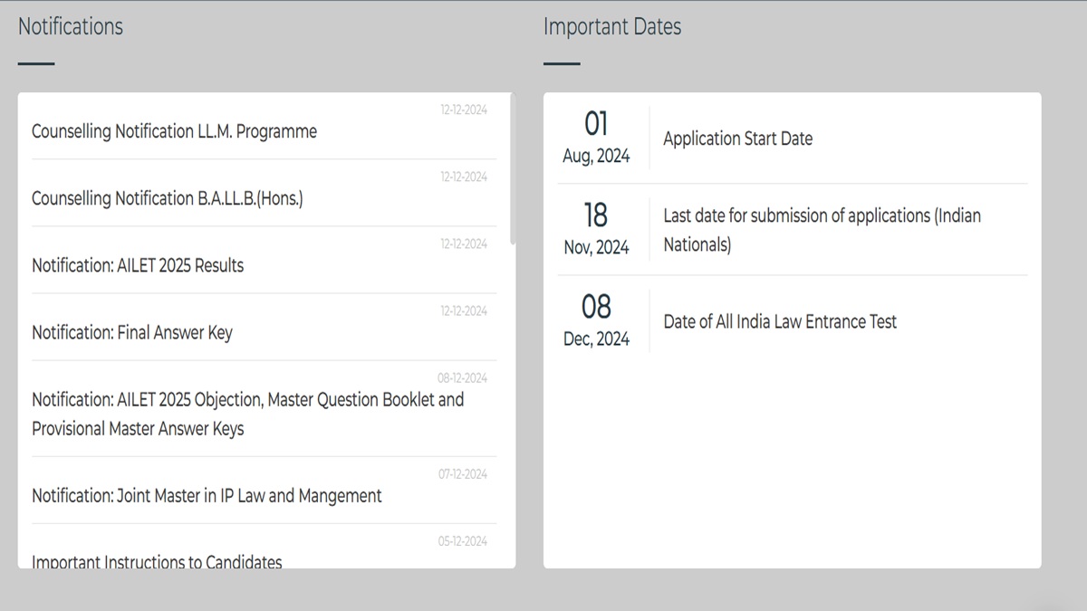Screen dimensions: 1087x611
Task: Click the 12-12-2024 date above LL.M. notification
Action: tap(464, 110)
